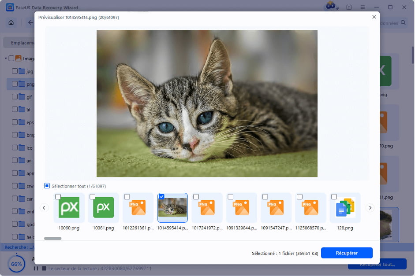Go to next thumbnails with right arrow

[370, 208]
